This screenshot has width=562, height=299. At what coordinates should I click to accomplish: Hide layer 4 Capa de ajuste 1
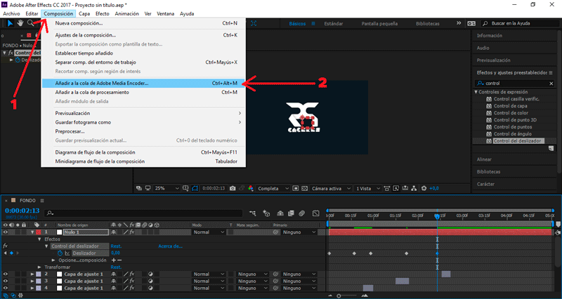tap(6, 288)
